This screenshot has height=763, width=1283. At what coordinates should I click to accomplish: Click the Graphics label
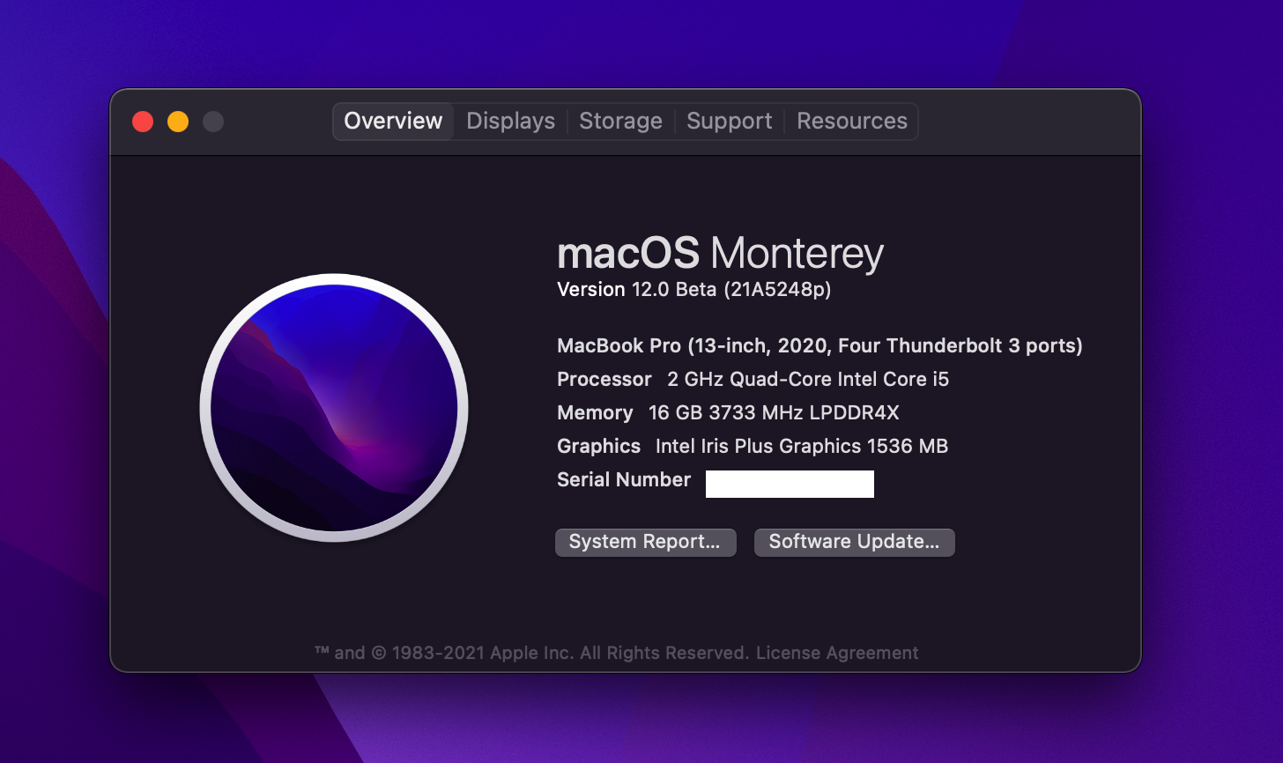pos(598,446)
